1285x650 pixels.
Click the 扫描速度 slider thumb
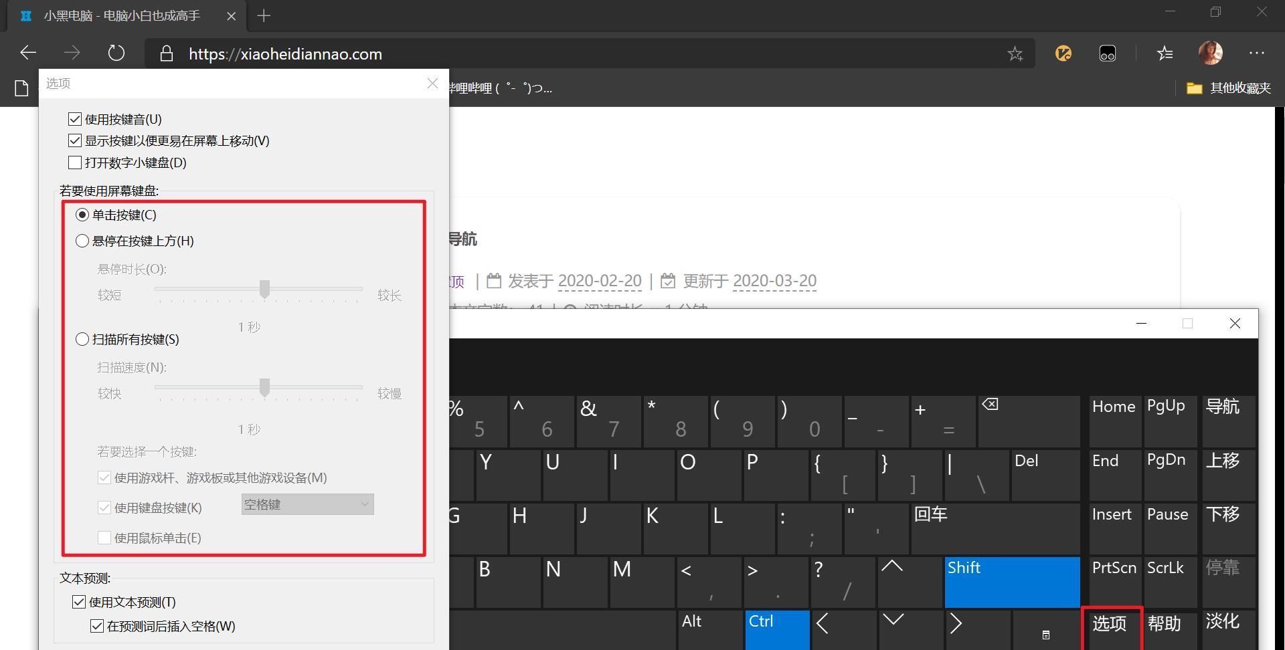[264, 387]
